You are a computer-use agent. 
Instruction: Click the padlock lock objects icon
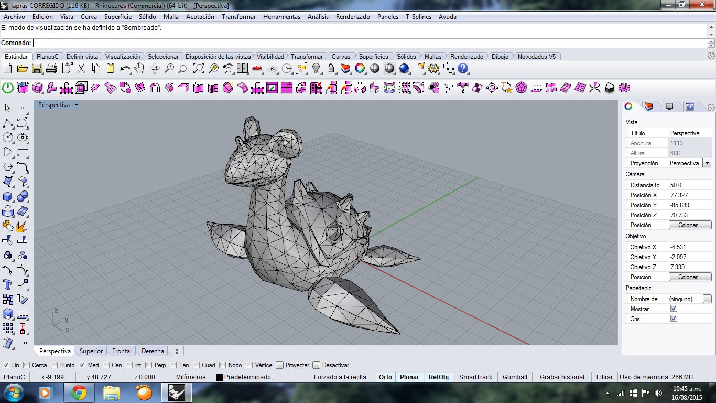coord(331,68)
